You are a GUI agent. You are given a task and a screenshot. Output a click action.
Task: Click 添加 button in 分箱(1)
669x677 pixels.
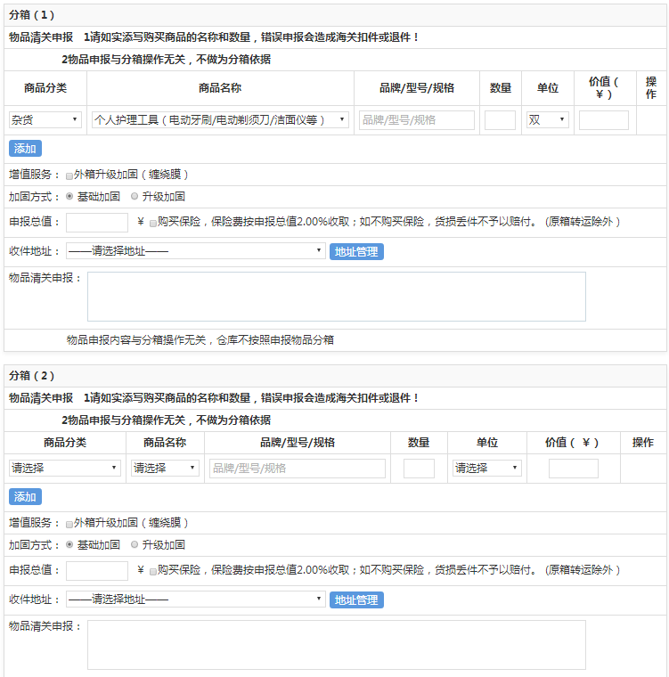coord(25,149)
